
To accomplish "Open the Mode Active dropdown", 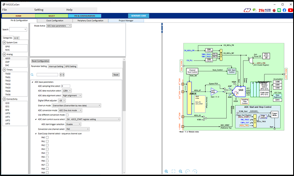I will pyautogui.click(x=59, y=26).
